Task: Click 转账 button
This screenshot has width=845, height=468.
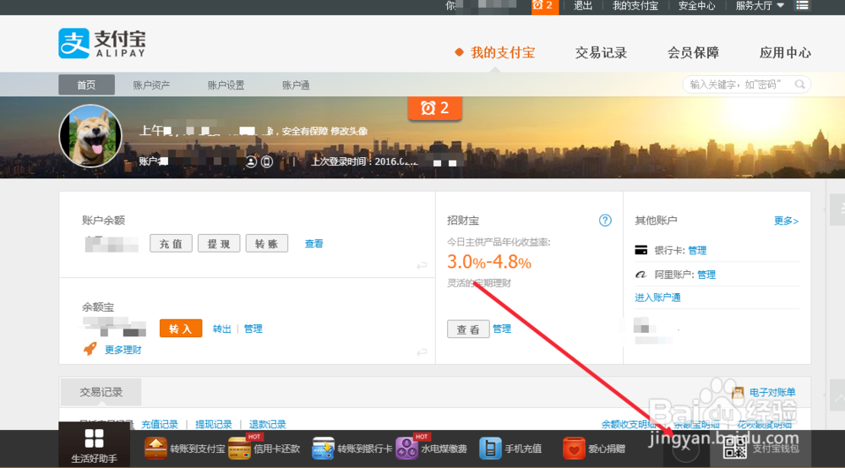Action: point(267,243)
